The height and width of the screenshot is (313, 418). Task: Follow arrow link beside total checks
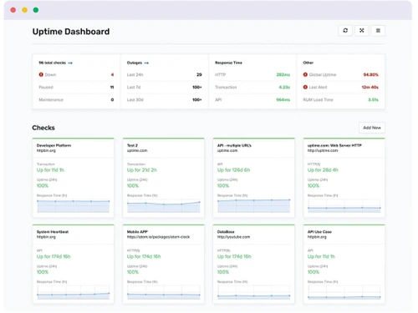coord(70,63)
